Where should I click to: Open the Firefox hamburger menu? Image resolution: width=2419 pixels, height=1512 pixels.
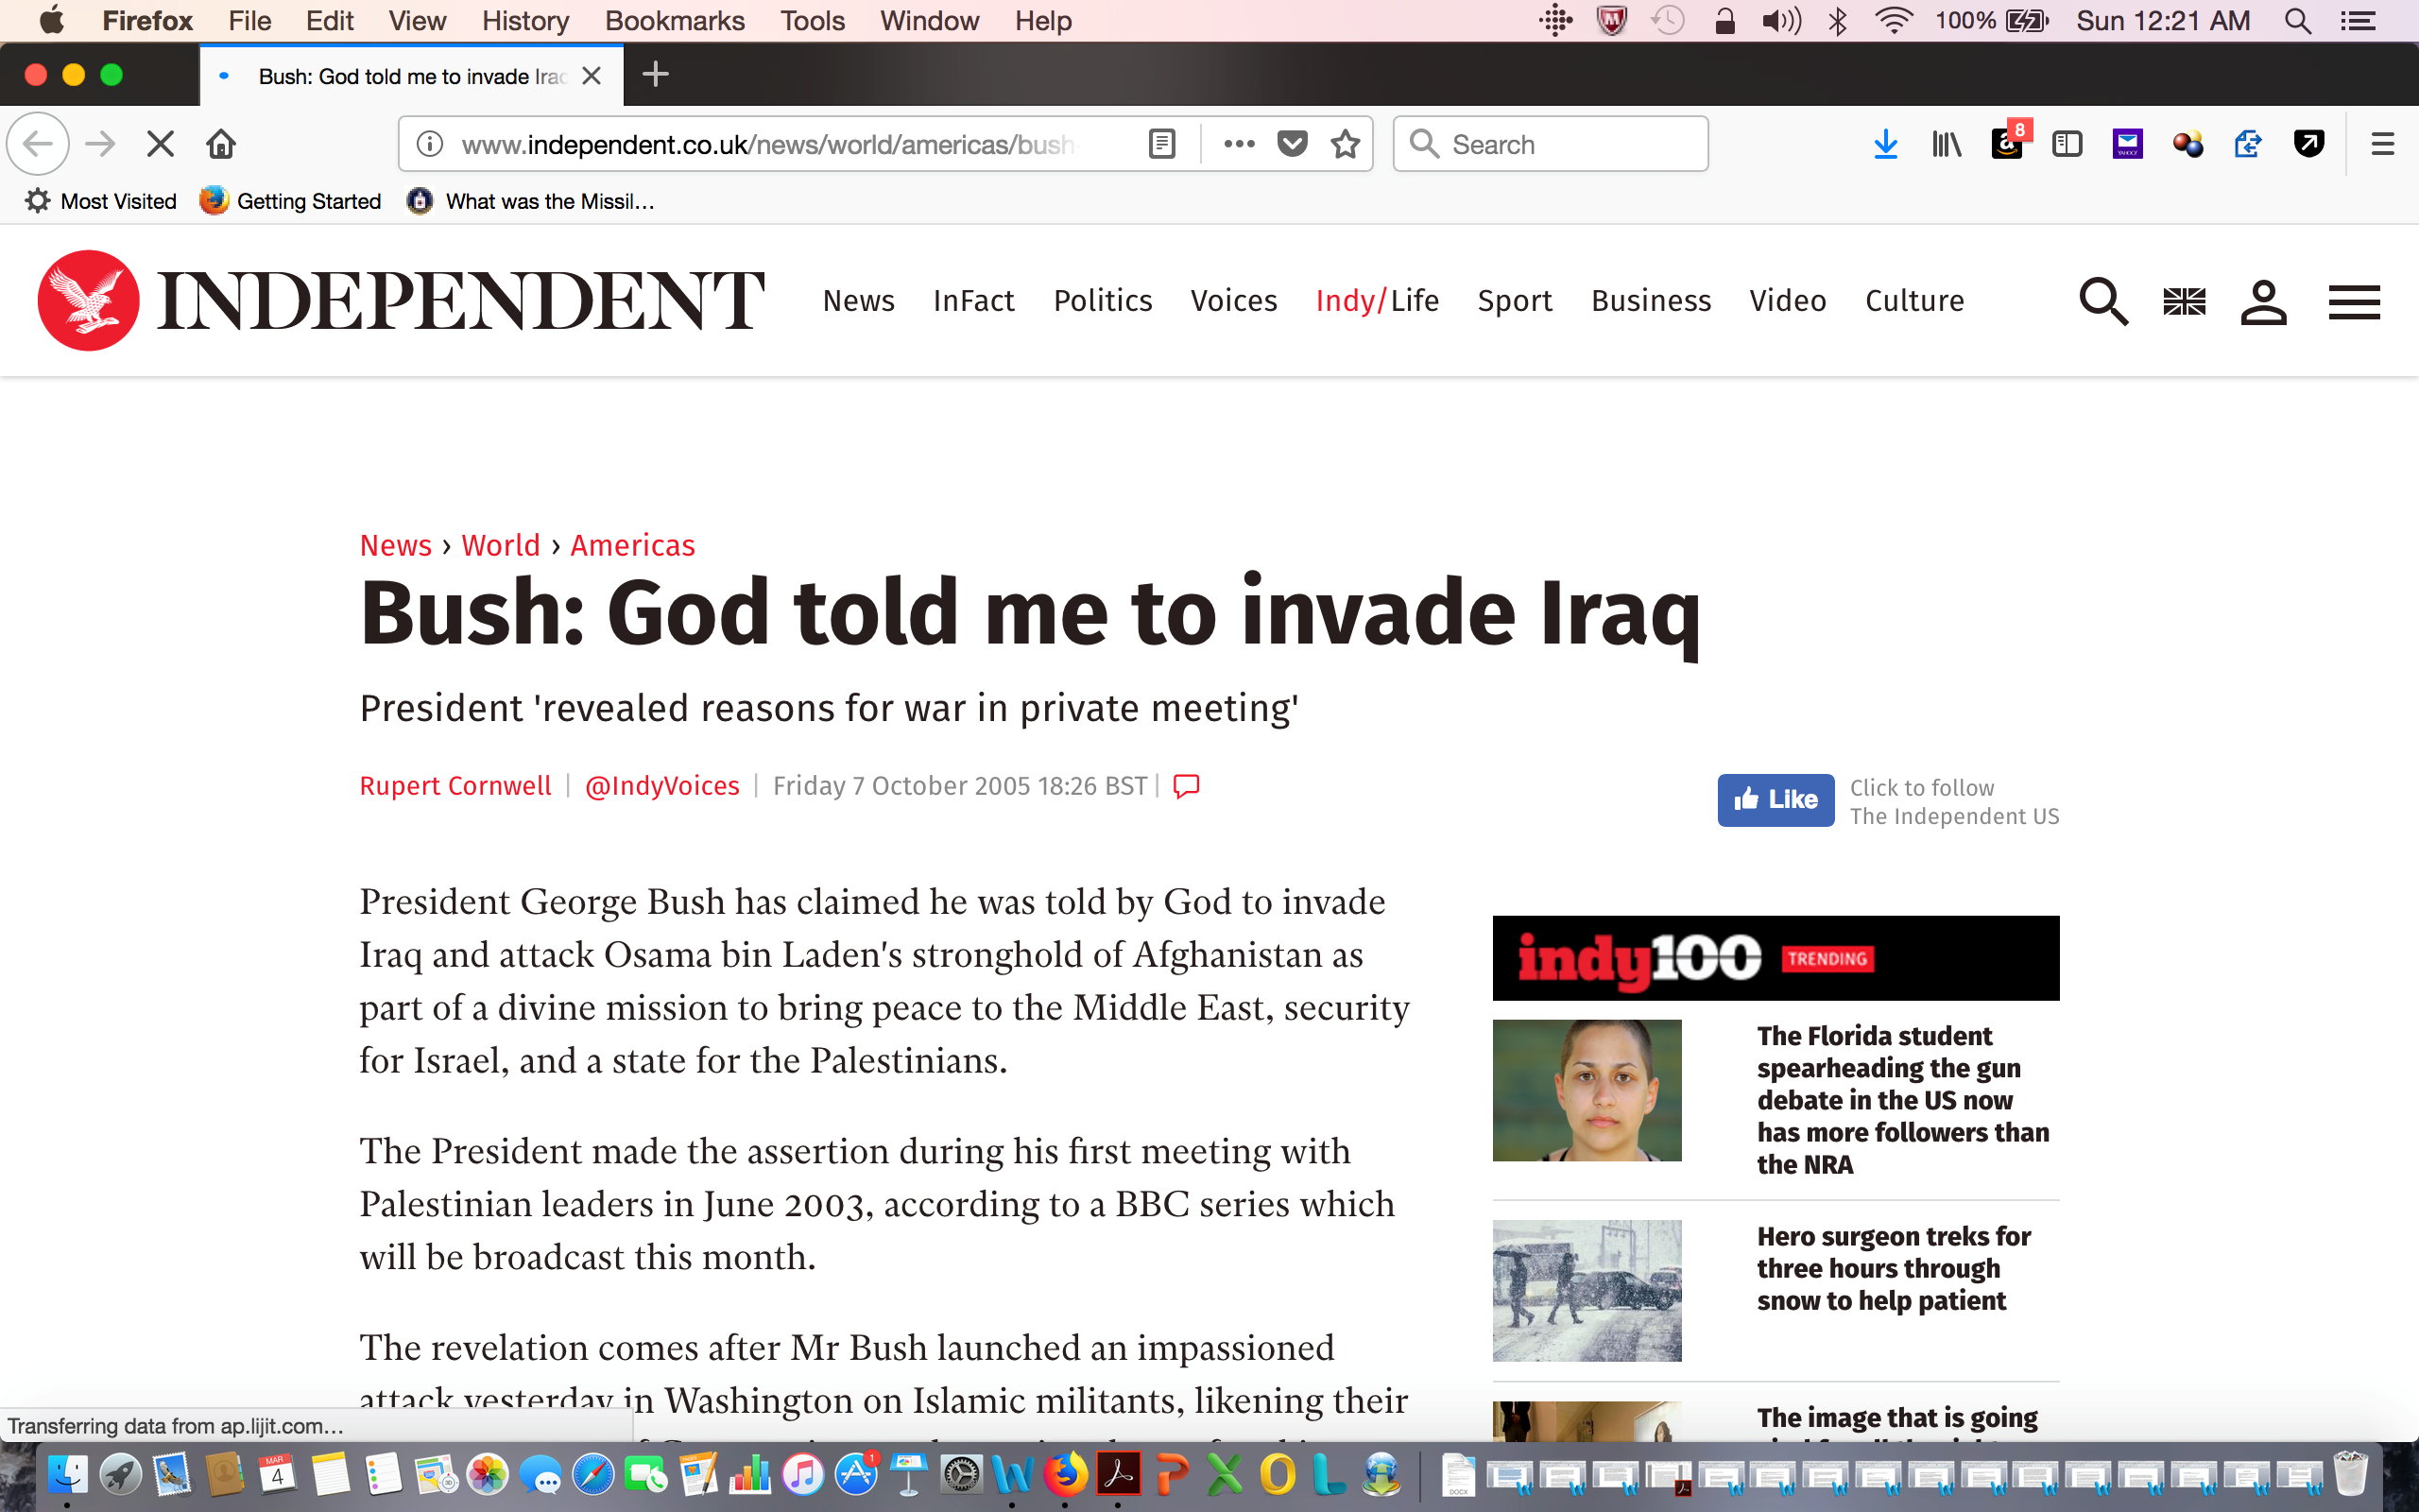(2383, 144)
